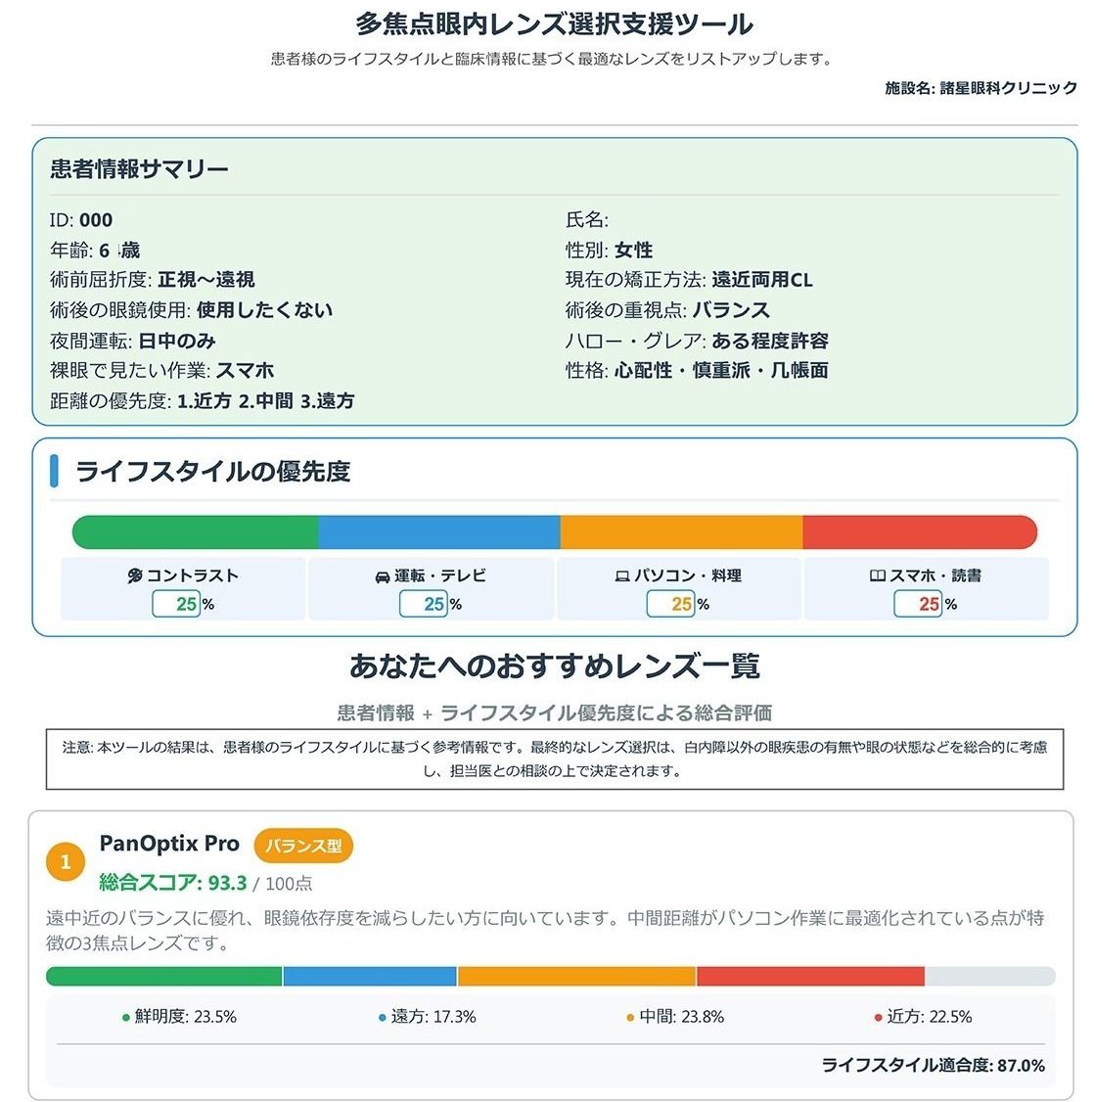Click the orange rank 1 badge
This screenshot has height=1102, width=1094.
click(x=65, y=861)
